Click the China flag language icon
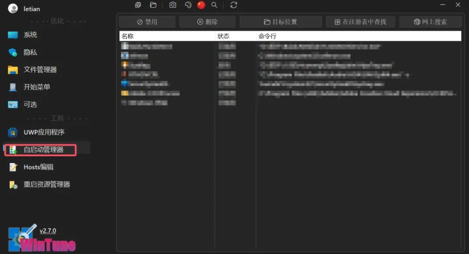Screen dimensions: 469x254 pos(201,5)
